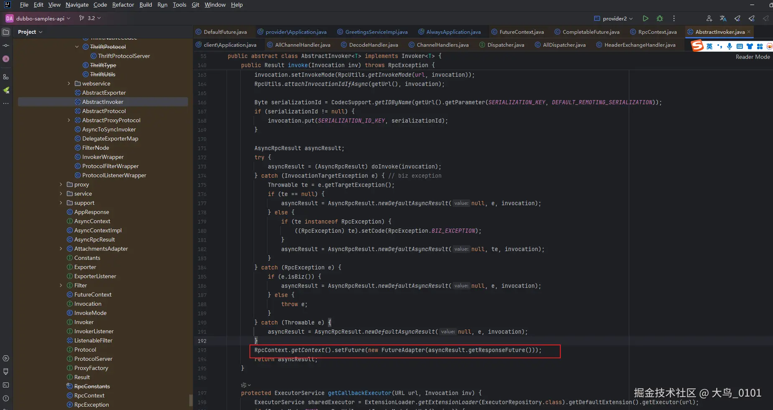Viewport: 773px width, 410px height.
Task: Select AbstractExporter in the project tree
Action: (104, 93)
